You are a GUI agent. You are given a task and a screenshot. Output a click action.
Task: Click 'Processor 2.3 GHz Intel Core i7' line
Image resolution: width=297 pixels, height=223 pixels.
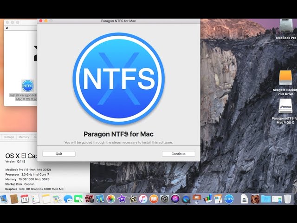(27, 175)
